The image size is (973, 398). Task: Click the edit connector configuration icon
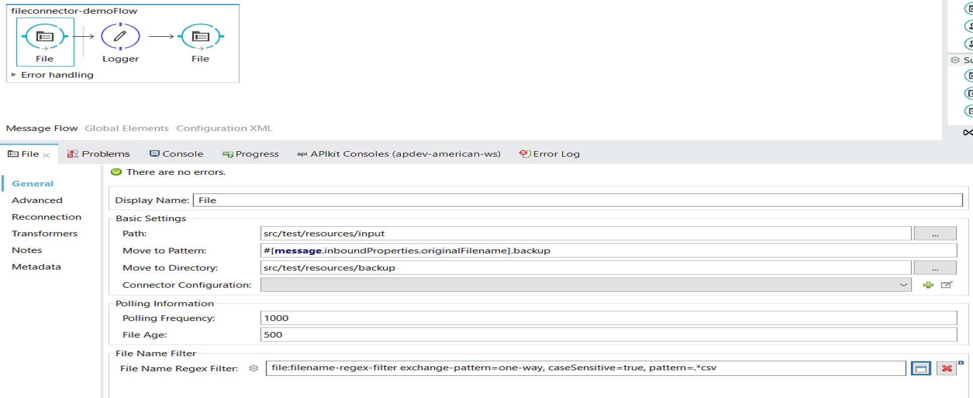coord(946,285)
